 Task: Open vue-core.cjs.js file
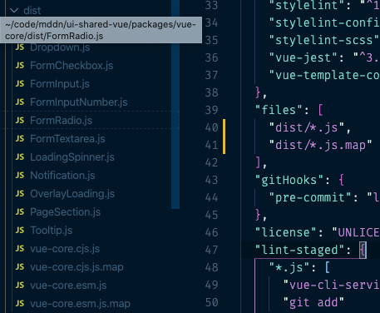[65, 249]
